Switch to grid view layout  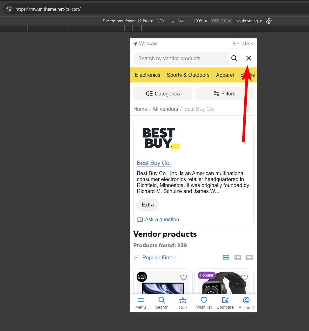click(x=226, y=258)
